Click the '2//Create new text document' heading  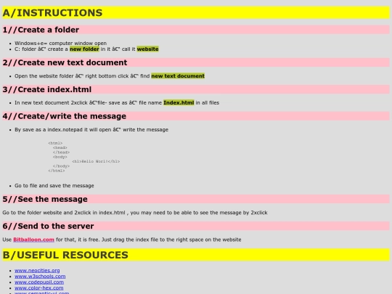pyautogui.click(x=196, y=62)
